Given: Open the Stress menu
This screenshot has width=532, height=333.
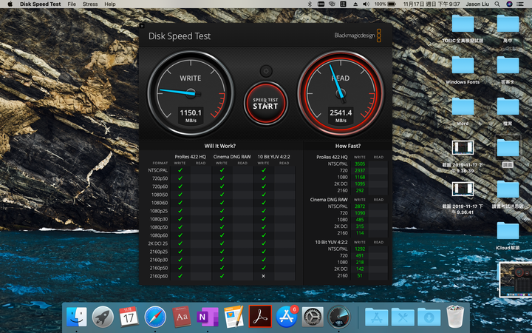Looking at the screenshot, I should coord(90,4).
